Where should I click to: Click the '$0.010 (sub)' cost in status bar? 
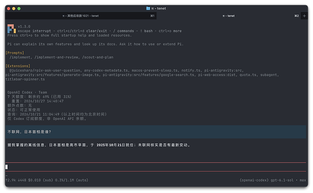pyautogui.click(x=40, y=180)
